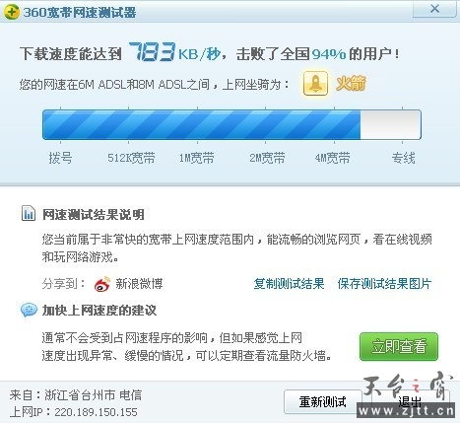The height and width of the screenshot is (423, 460).
Task: Close the speed tester window
Action: tap(434, 9)
